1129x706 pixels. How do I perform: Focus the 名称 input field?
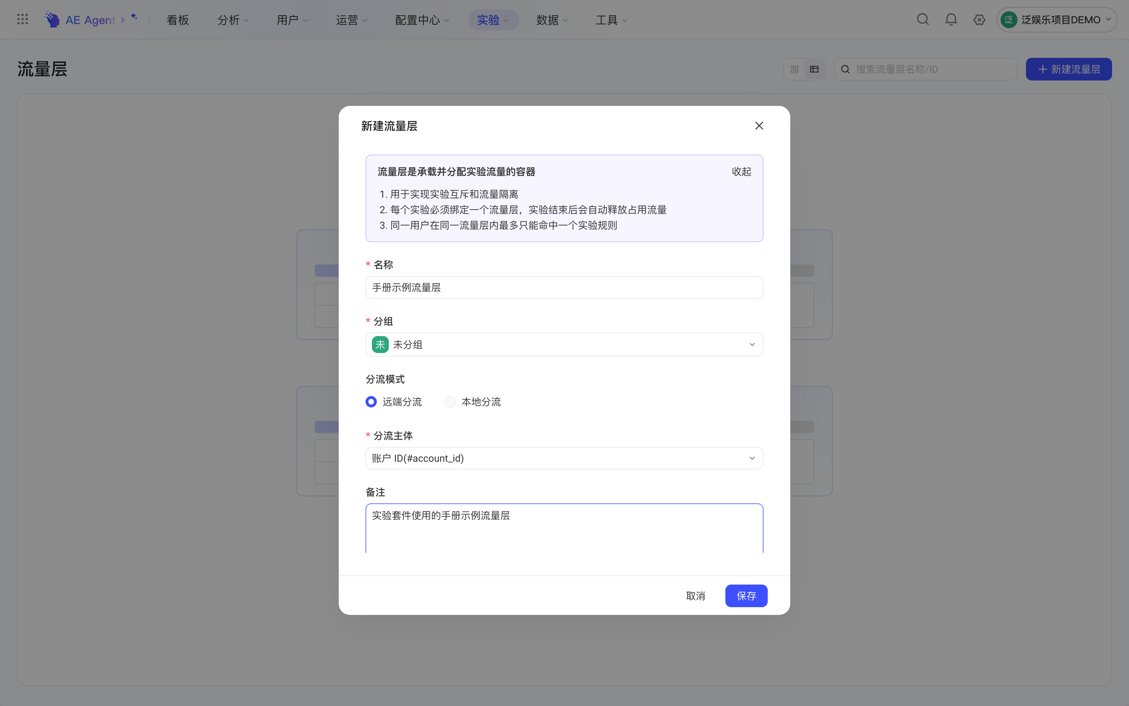click(x=564, y=287)
